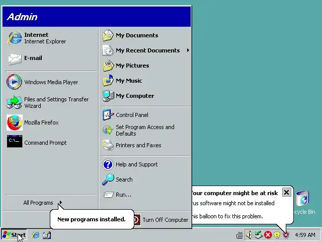Click the Search magnifier icon
Screen dimensions: 322x242
click(x=108, y=179)
